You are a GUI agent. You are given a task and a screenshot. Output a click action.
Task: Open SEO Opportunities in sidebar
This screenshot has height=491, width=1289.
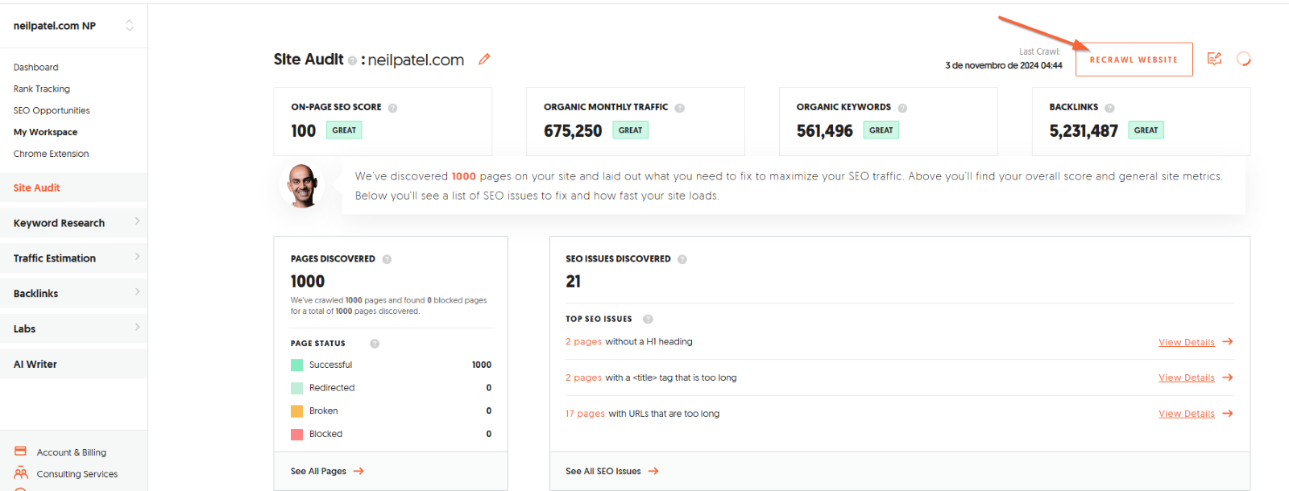pos(52,111)
